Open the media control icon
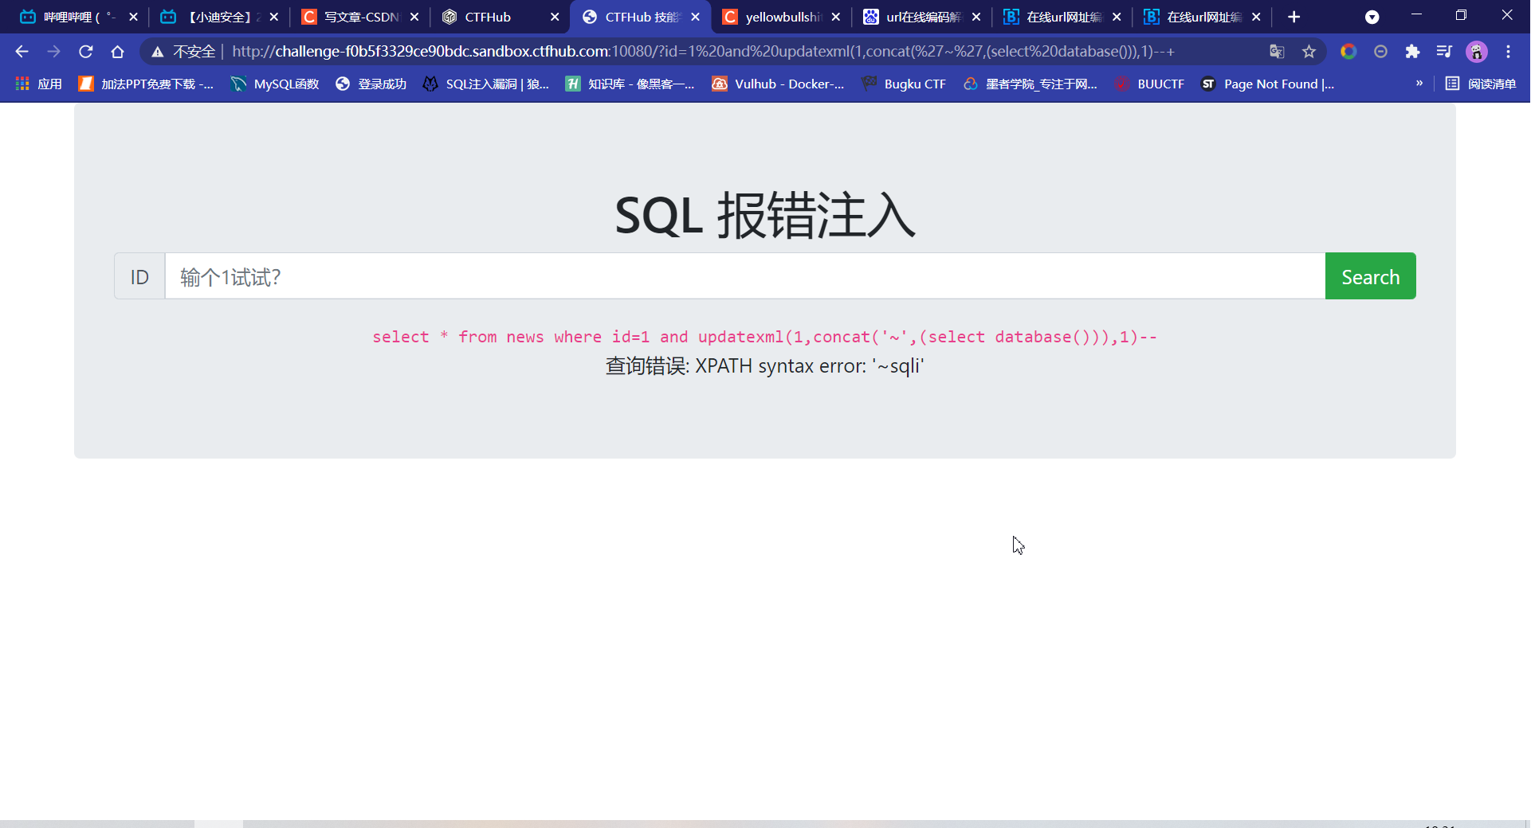1531x828 pixels. click(x=1444, y=52)
